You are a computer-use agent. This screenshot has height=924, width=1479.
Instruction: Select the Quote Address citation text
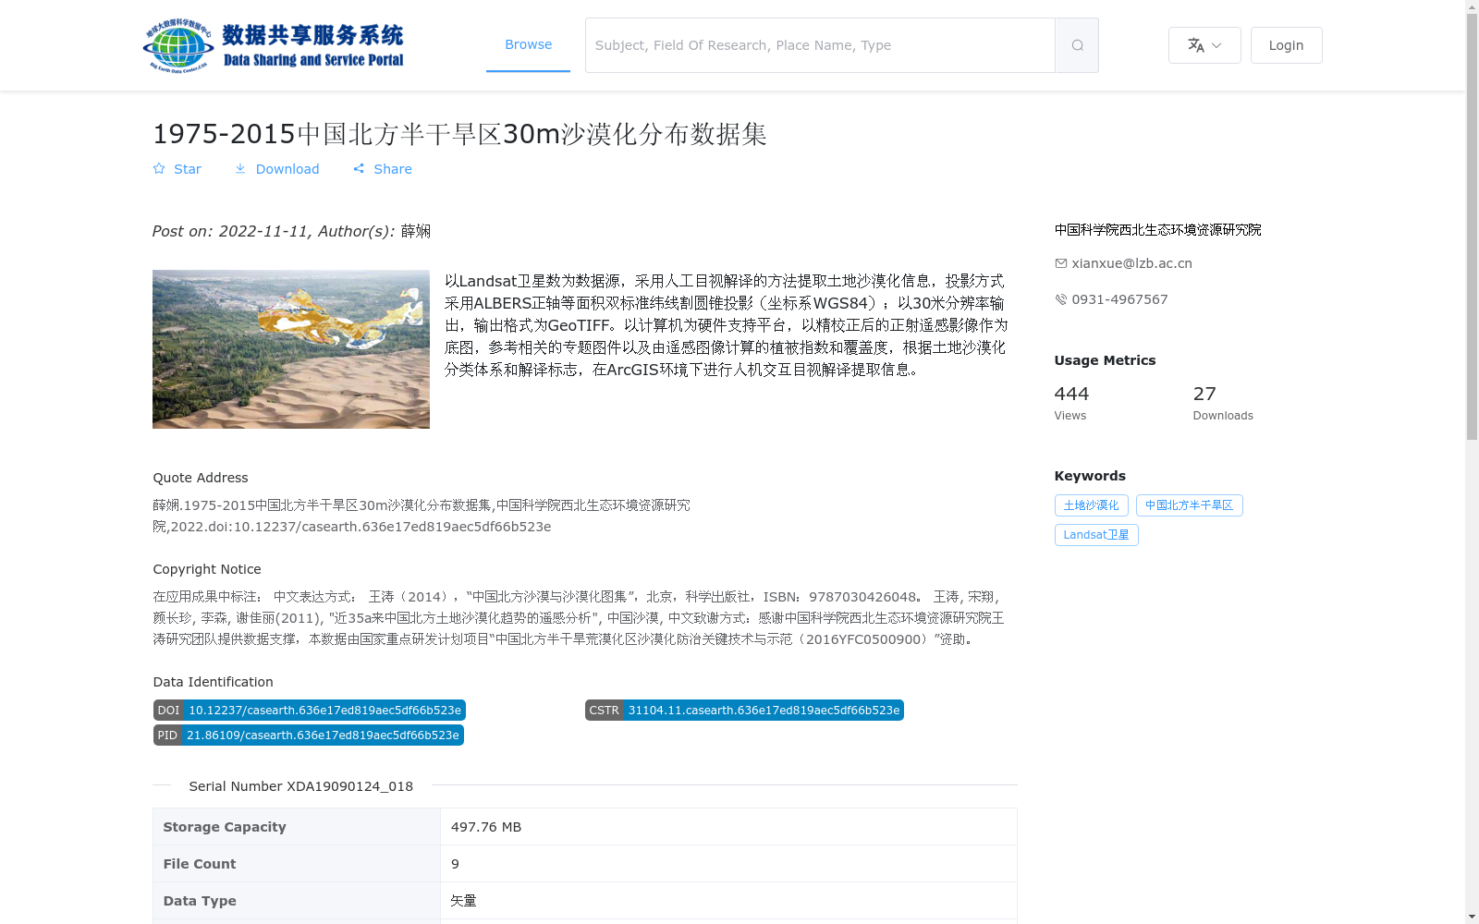tap(422, 516)
